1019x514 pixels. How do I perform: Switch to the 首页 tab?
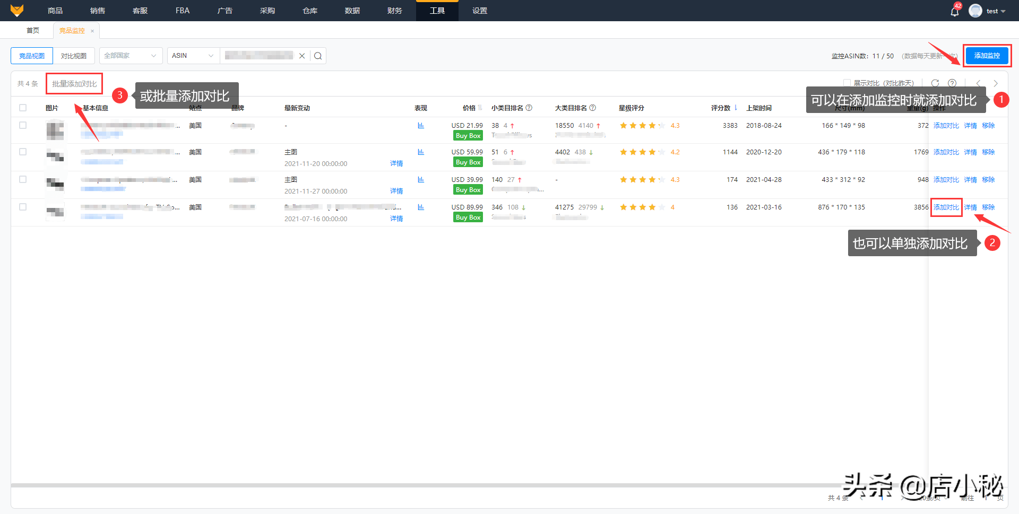tap(32, 30)
